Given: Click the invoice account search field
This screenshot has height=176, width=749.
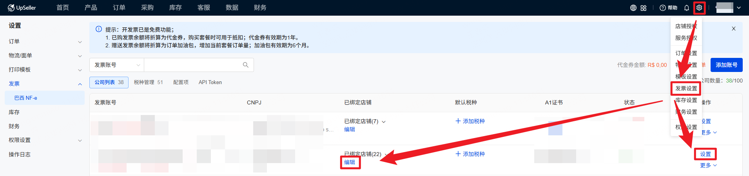Looking at the screenshot, I should 192,65.
